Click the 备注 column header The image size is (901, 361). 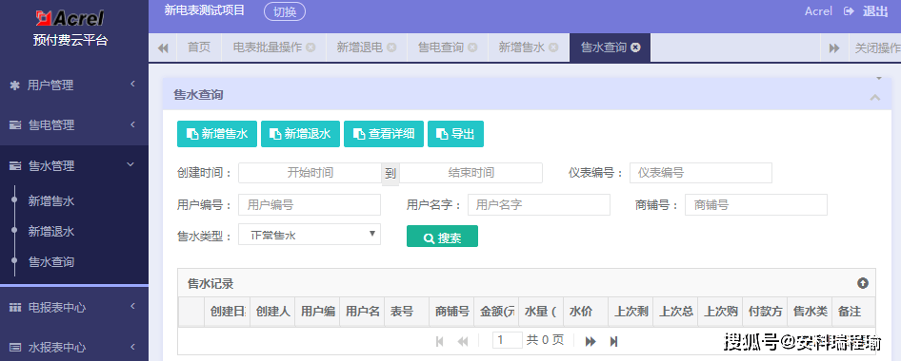coord(854,312)
